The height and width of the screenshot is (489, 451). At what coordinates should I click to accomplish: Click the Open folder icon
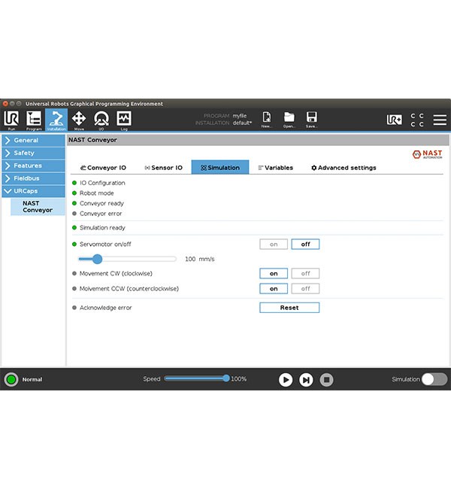[289, 120]
